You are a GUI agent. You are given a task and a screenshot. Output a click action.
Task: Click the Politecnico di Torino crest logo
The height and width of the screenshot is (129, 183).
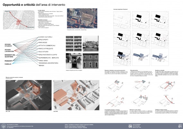click(x=4, y=126)
